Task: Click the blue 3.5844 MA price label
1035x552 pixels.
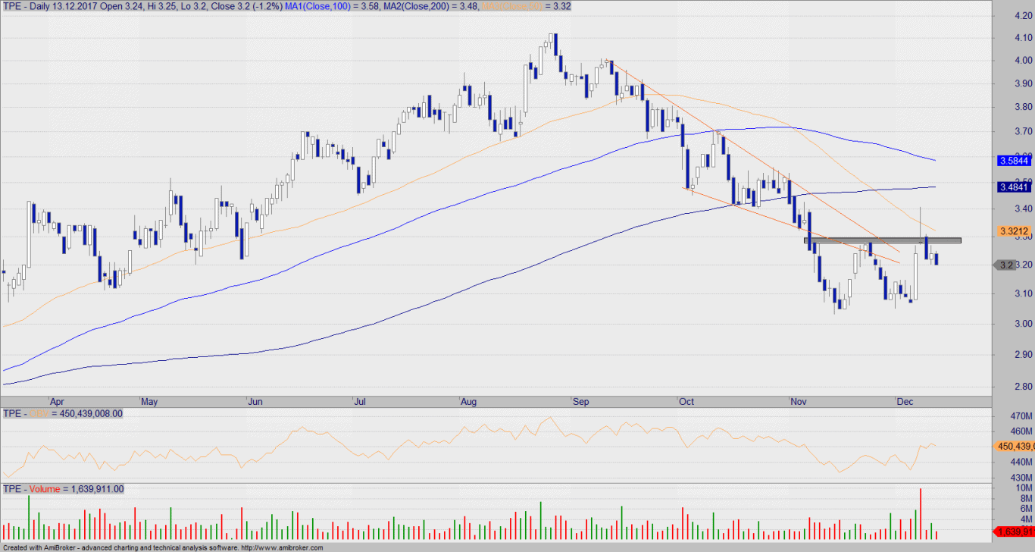Action: (x=1015, y=161)
